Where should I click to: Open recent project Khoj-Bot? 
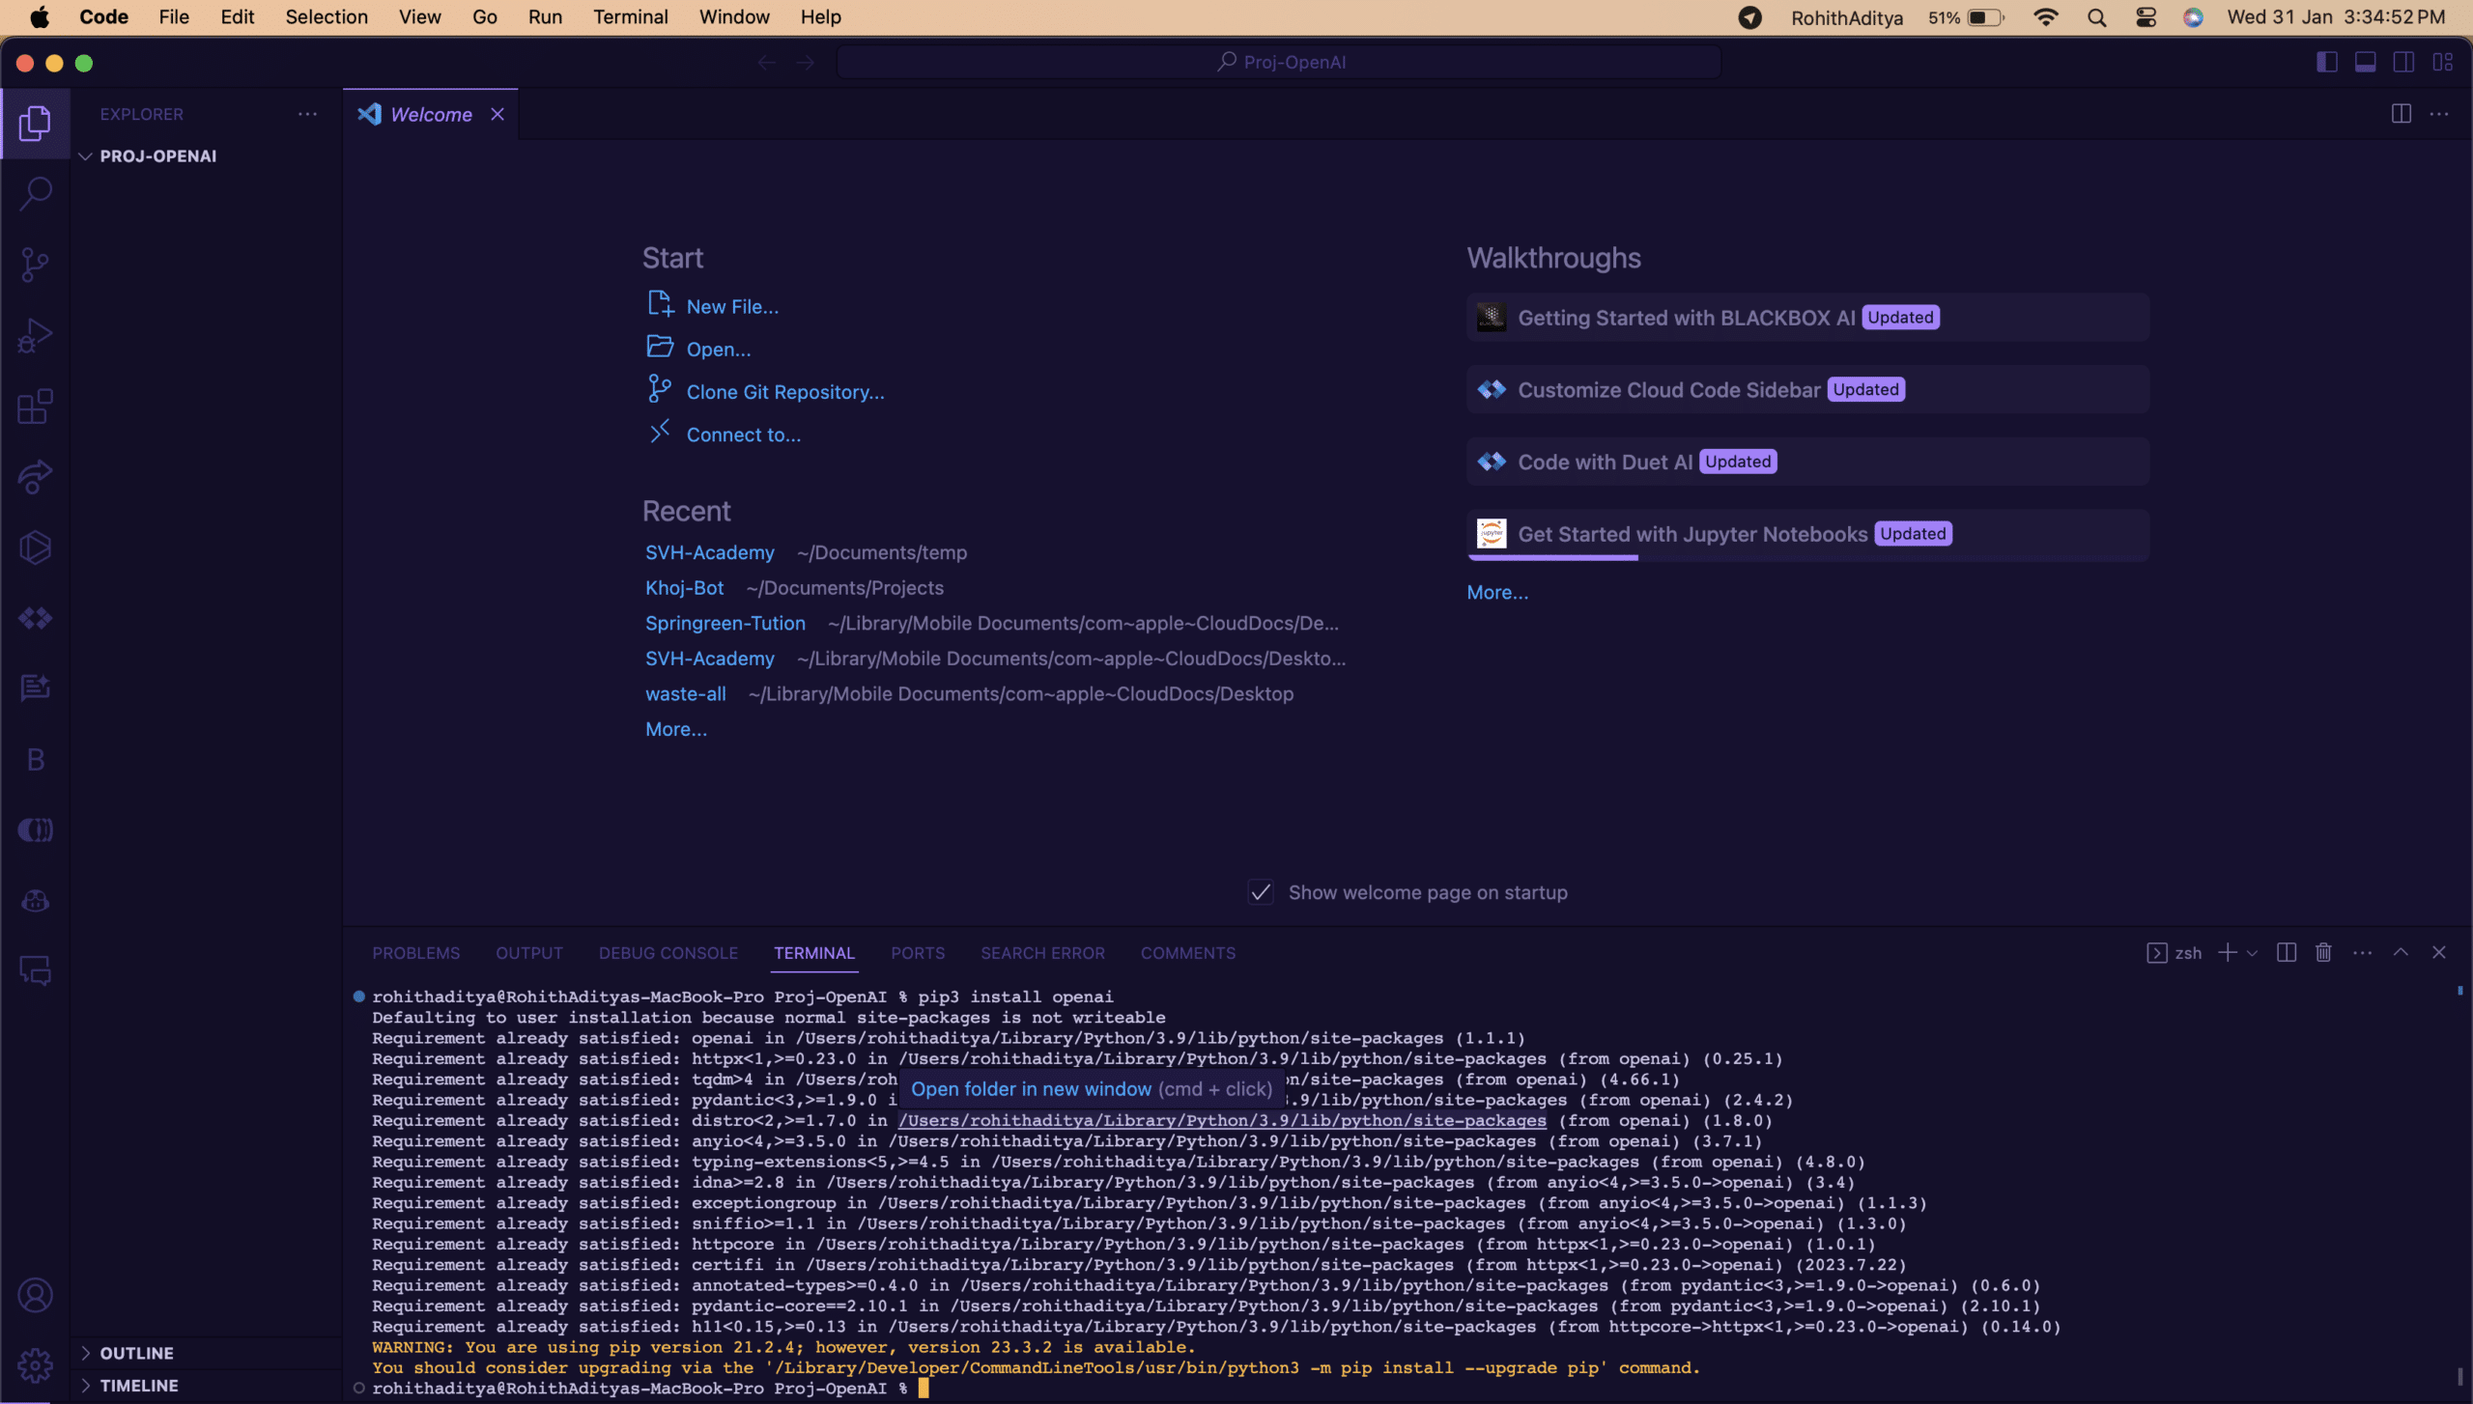pyautogui.click(x=684, y=588)
